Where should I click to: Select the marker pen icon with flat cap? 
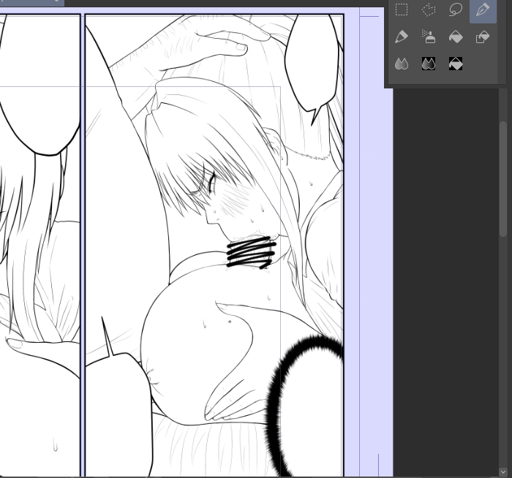402,37
